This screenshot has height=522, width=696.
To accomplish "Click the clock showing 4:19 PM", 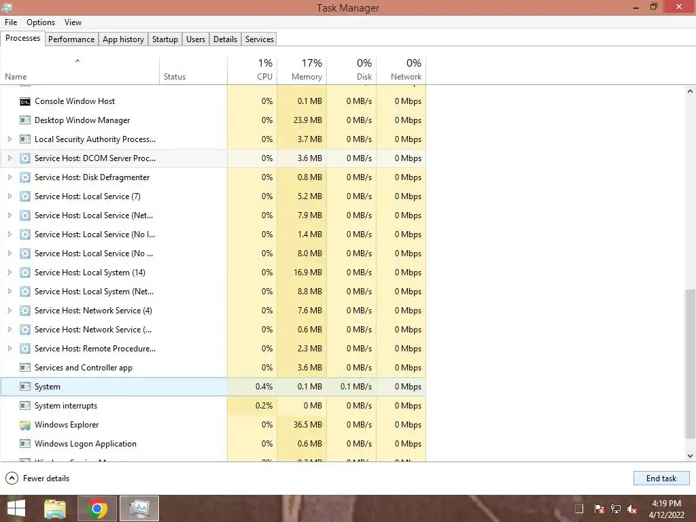I will [x=666, y=504].
